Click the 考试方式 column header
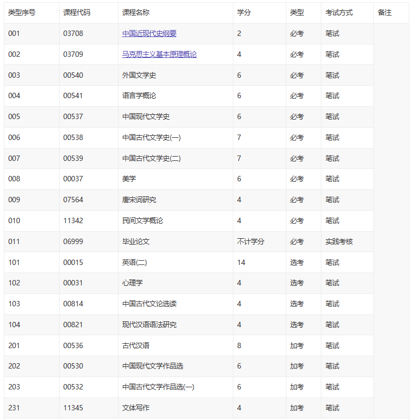This screenshot has height=420, width=412. coord(339,12)
